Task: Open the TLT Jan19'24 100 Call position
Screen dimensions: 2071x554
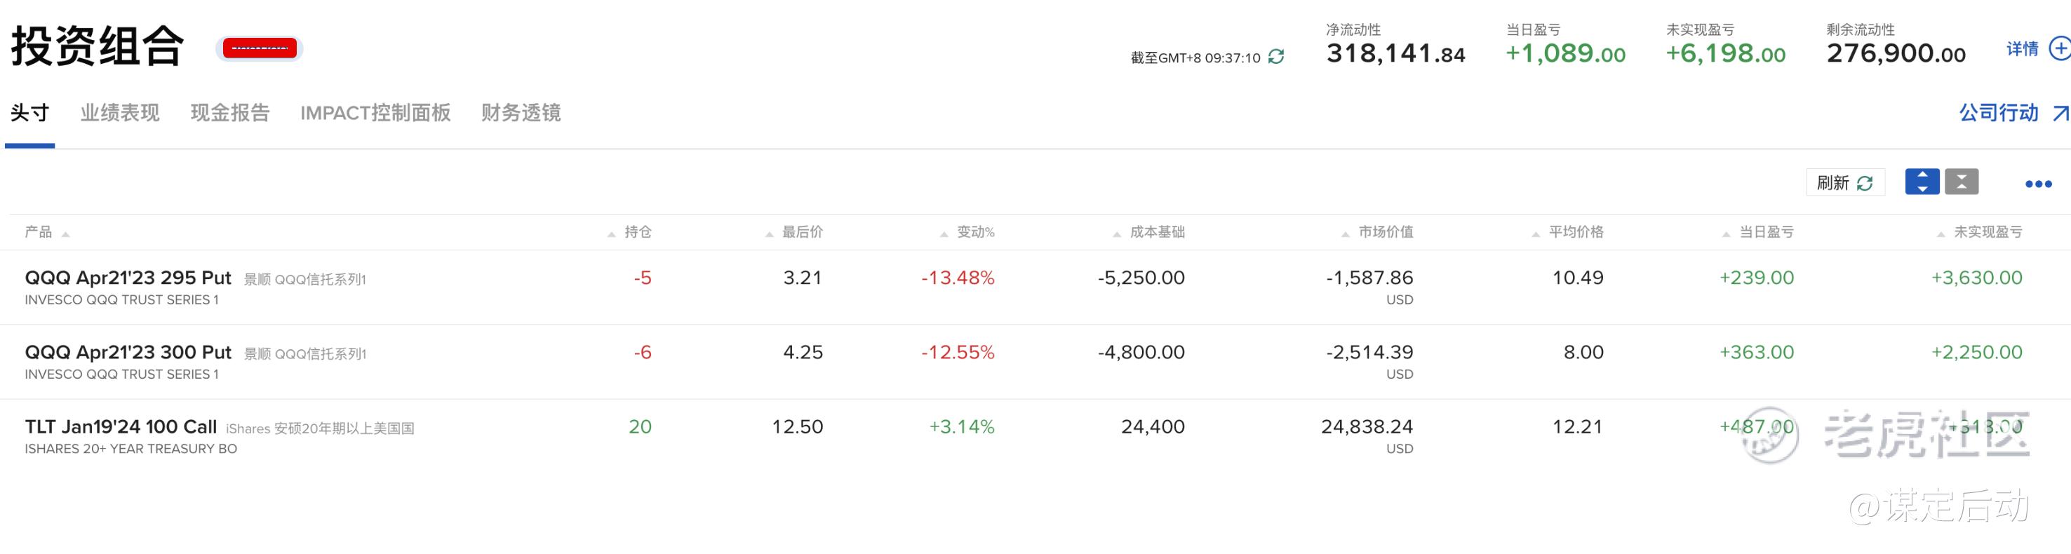Action: click(121, 427)
